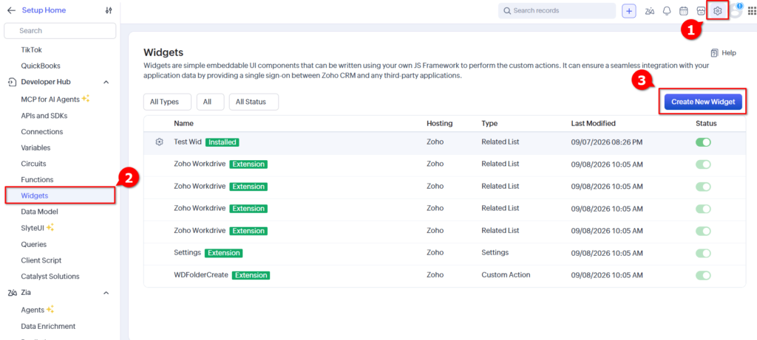Viewport: 757px width, 340px height.
Task: Open Functions in Developer Hub
Action: (x=37, y=179)
